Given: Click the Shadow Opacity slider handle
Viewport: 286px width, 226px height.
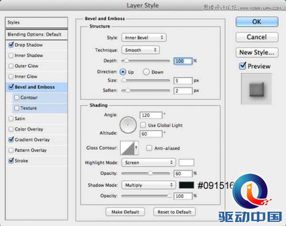Looking at the screenshot, I should [x=169, y=196].
